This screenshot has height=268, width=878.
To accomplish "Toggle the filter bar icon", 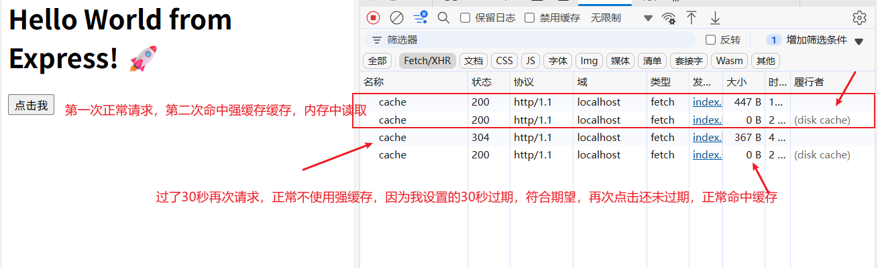I will pos(421,17).
